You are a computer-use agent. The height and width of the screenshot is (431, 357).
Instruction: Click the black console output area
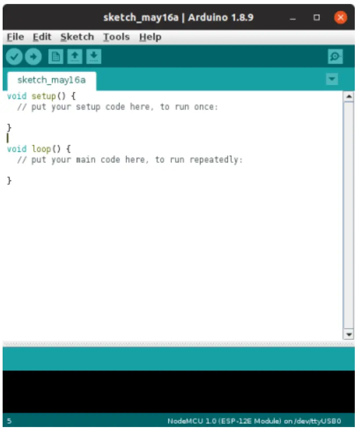(179, 392)
